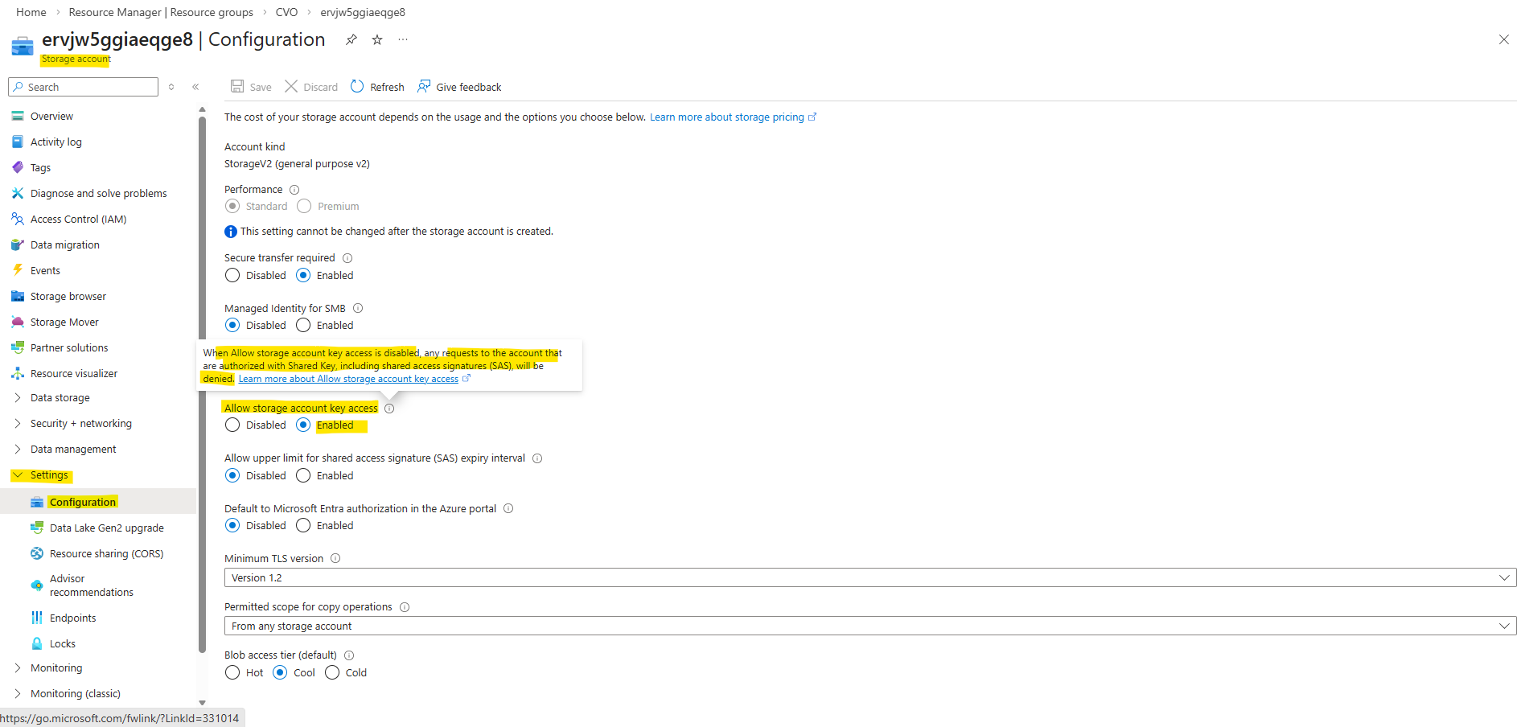
Task: Click the Tags icon in sidebar
Action: (18, 167)
